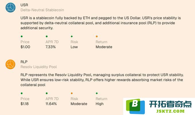Click the USR 7.33% APR value

point(51,47)
